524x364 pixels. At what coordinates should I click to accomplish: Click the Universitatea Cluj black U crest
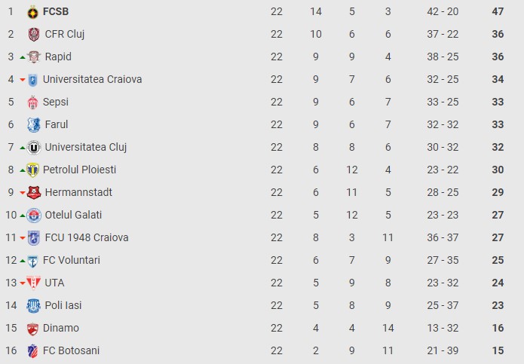[x=34, y=147]
